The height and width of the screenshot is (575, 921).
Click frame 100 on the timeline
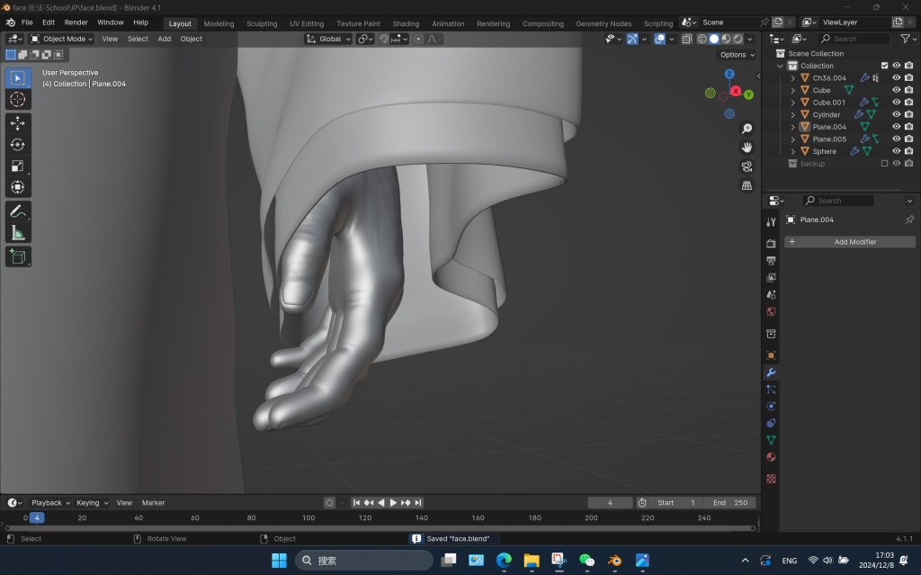click(308, 517)
